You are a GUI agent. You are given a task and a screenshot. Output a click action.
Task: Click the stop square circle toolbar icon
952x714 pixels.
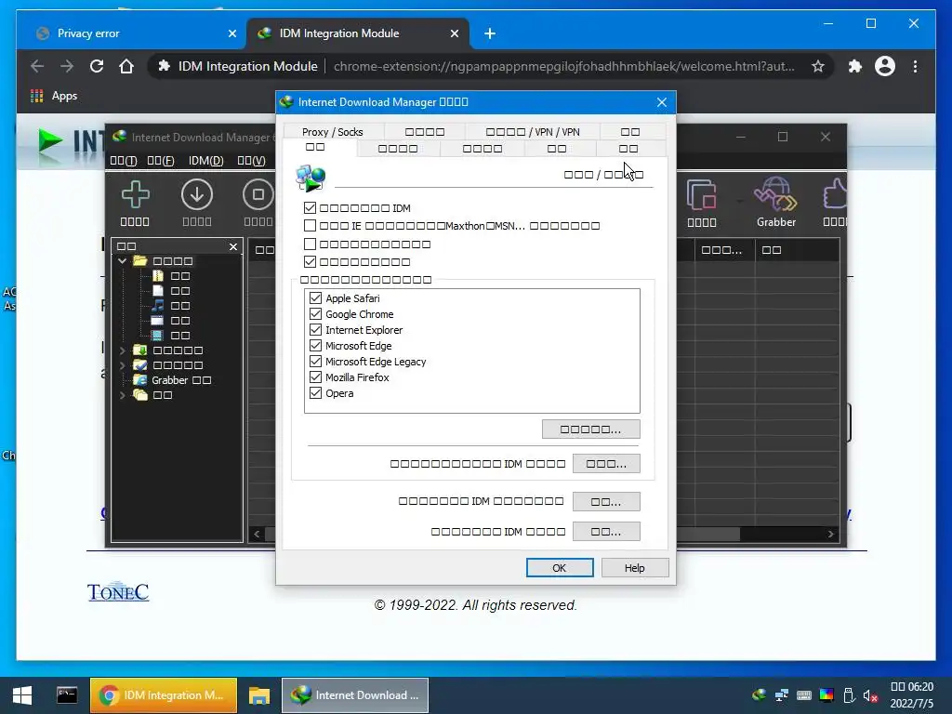(x=258, y=195)
